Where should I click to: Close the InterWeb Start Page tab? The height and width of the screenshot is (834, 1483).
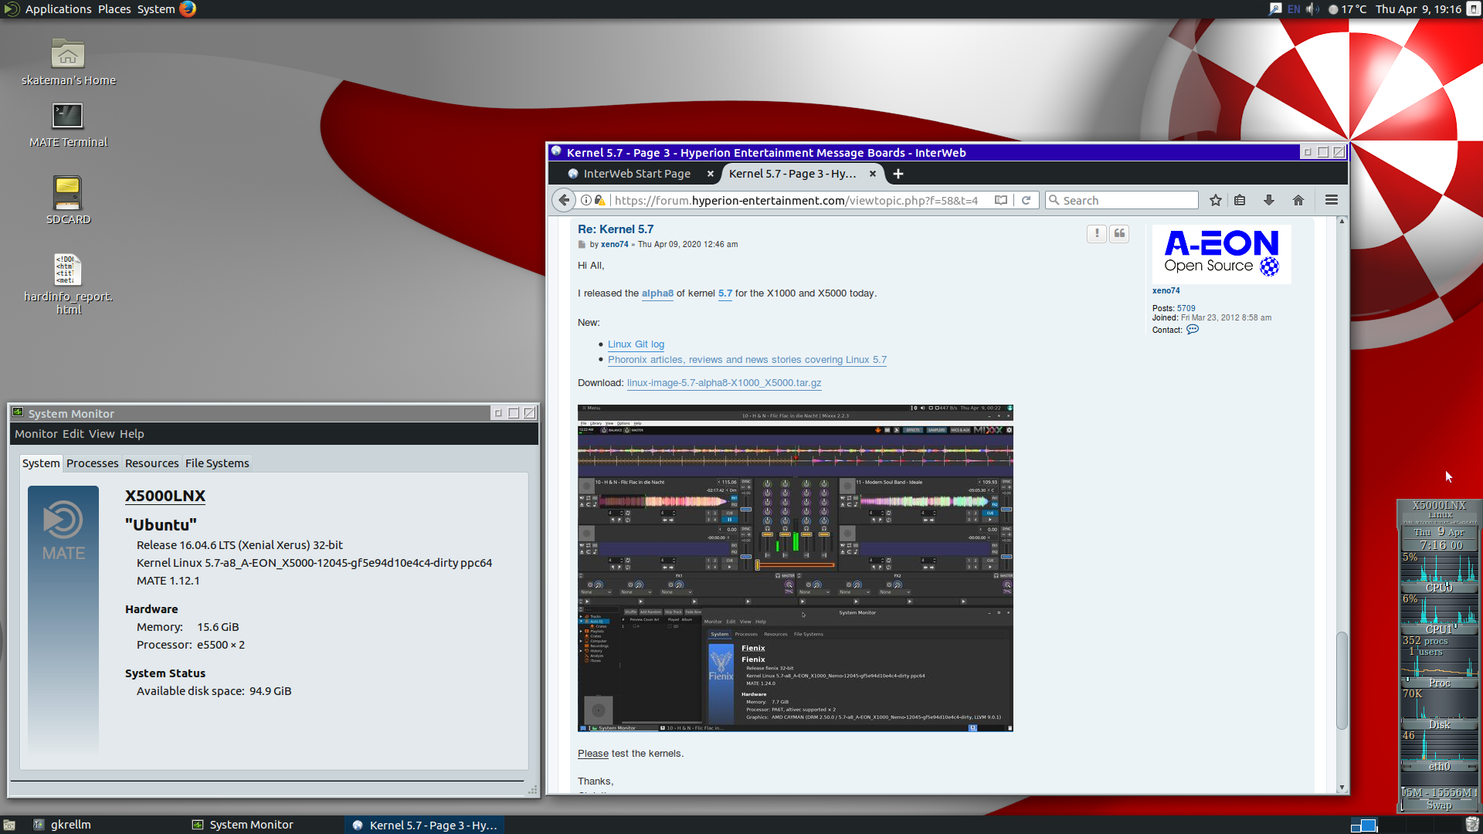pyautogui.click(x=711, y=174)
